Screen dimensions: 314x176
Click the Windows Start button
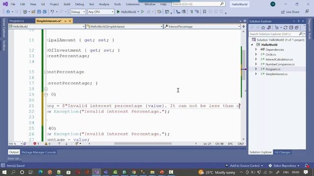click(x=4, y=172)
